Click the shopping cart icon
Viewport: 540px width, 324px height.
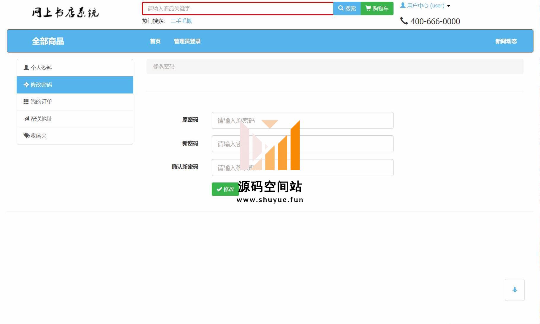[x=368, y=8]
